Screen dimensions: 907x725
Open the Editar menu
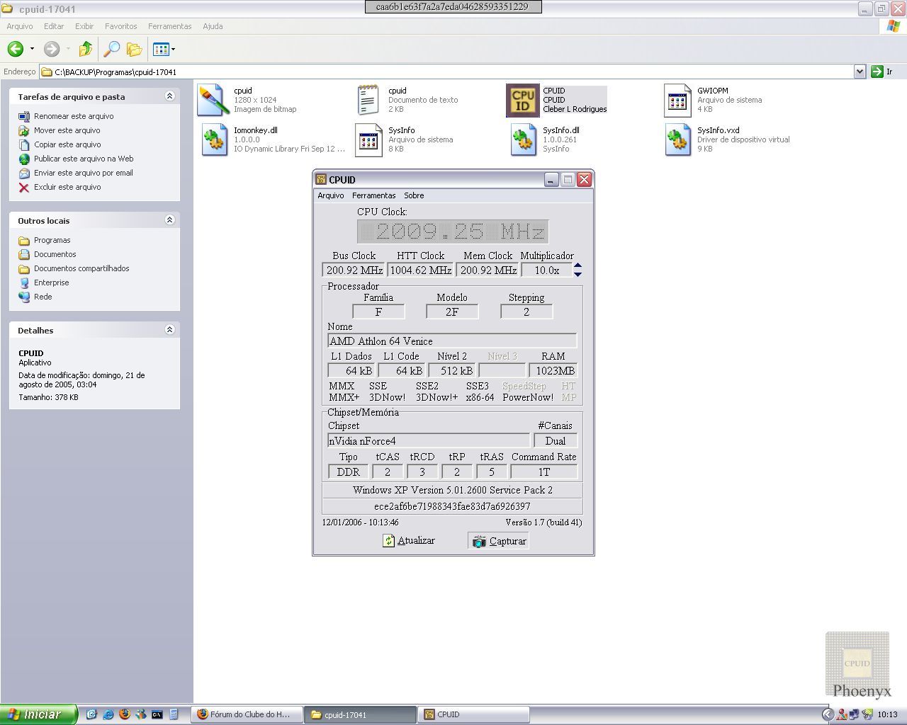point(54,26)
